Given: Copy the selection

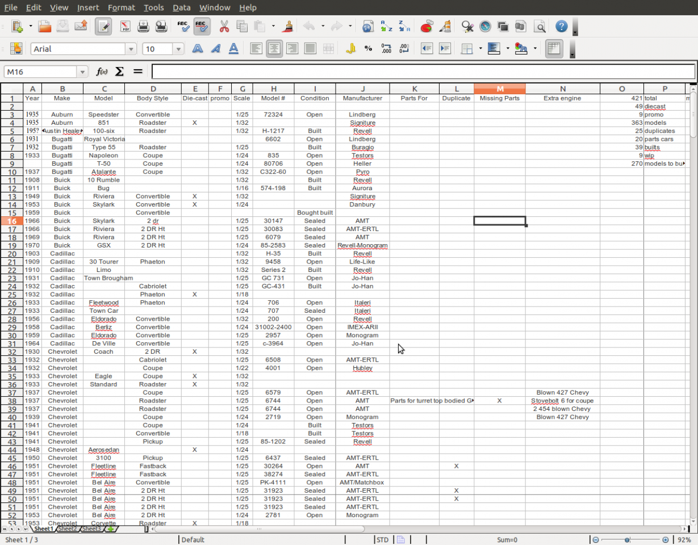Looking at the screenshot, I should point(242,26).
